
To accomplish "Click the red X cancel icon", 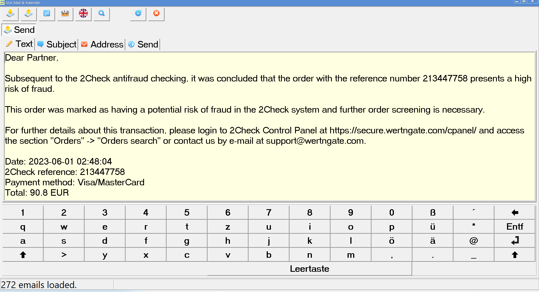I will click(x=156, y=14).
